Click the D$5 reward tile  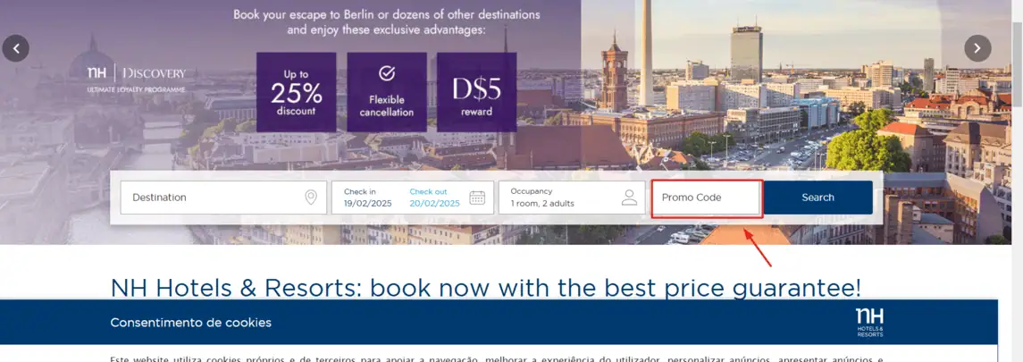[x=477, y=93]
